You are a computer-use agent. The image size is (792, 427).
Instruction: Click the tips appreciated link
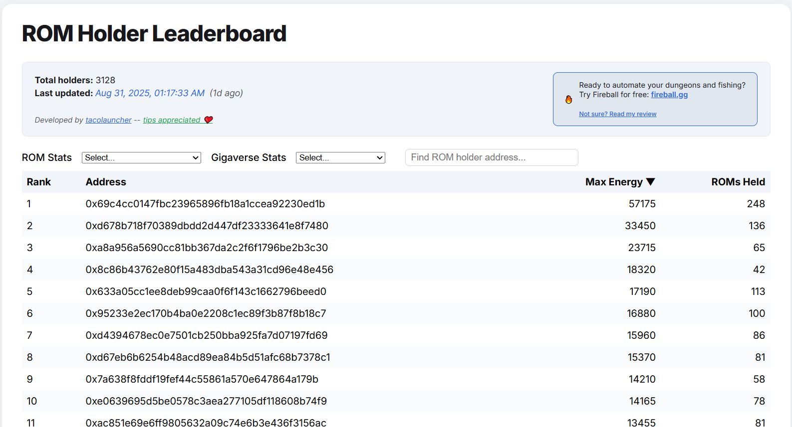tap(172, 120)
